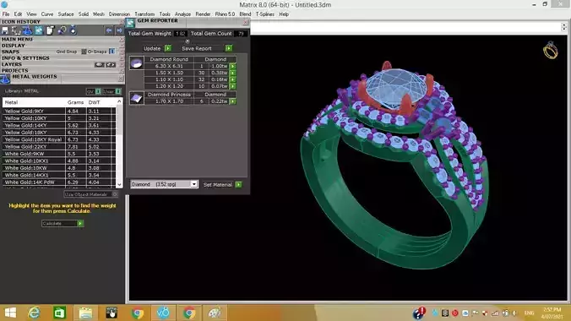Open the Windows Start menu
This screenshot has height=321, width=571.
pyautogui.click(x=10, y=313)
